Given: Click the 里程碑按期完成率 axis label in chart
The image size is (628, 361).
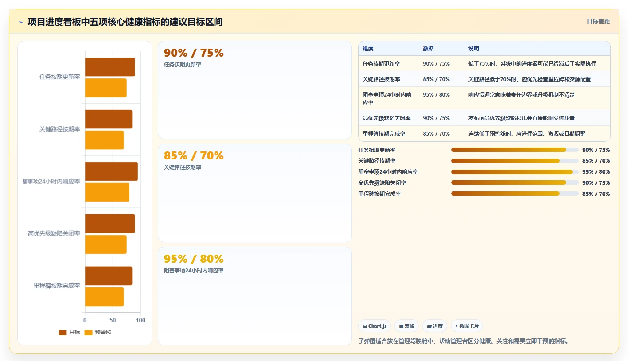Looking at the screenshot, I should click(57, 286).
